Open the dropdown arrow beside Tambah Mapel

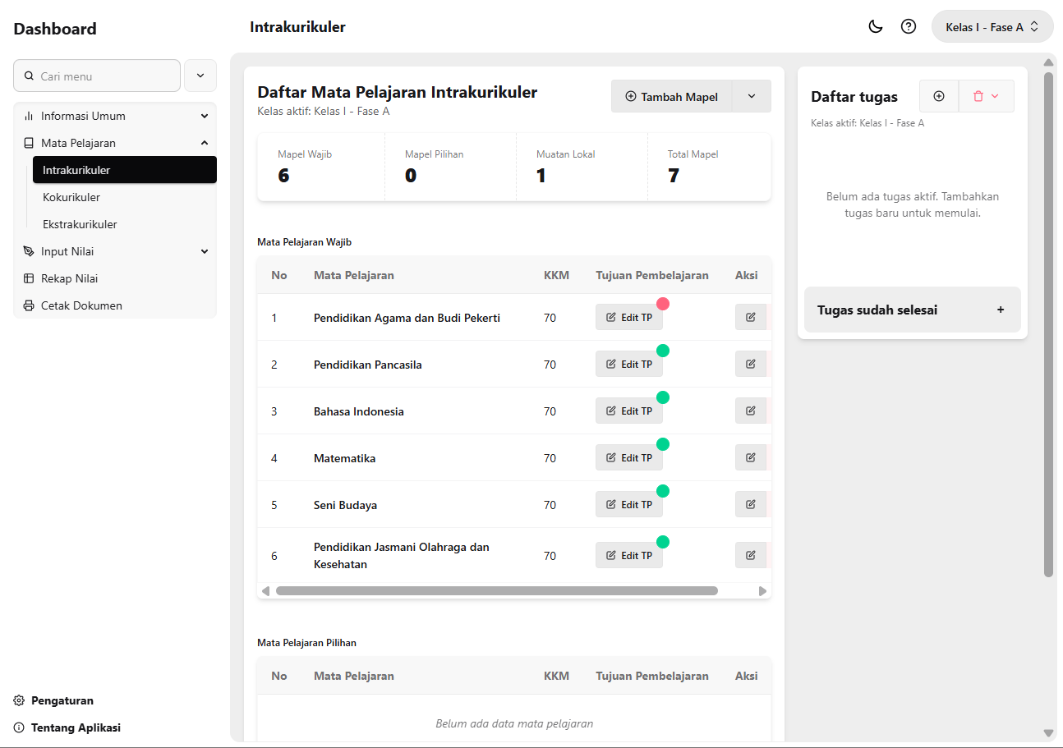[x=752, y=96]
